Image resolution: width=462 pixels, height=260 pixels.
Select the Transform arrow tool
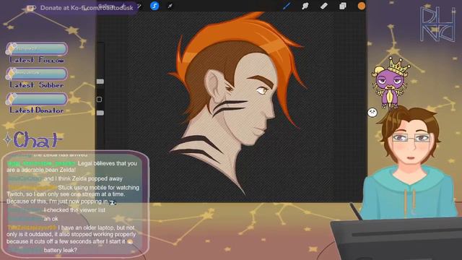point(170,6)
